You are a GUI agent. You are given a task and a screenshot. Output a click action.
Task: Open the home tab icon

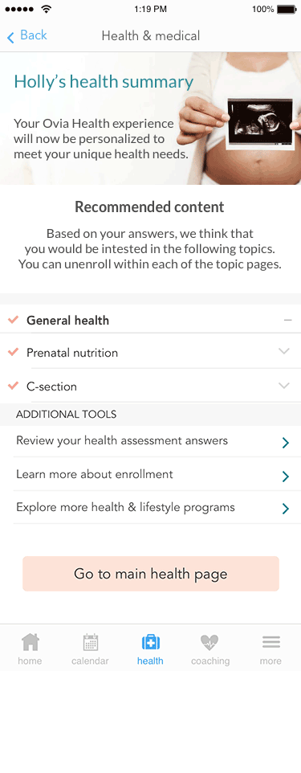pos(30,642)
